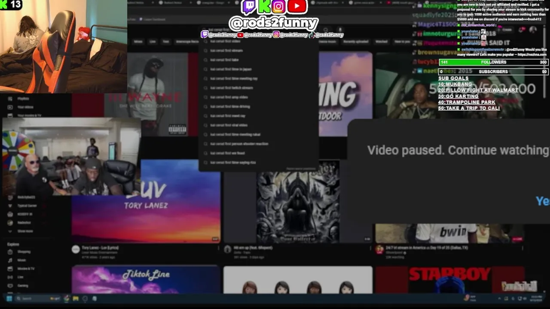Click the Create button in YouTube header
This screenshot has height=309, width=550.
504,30
